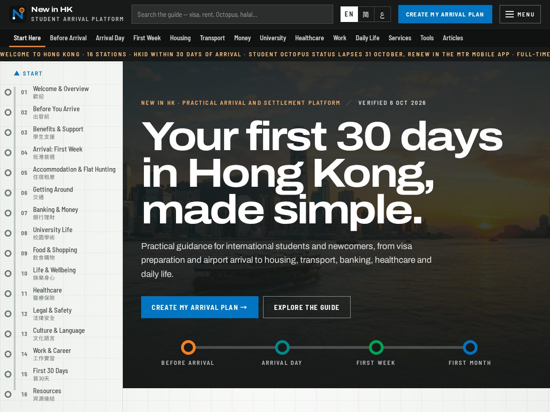
Task: Switch language to Simplified Chinese 简
Action: (x=366, y=14)
